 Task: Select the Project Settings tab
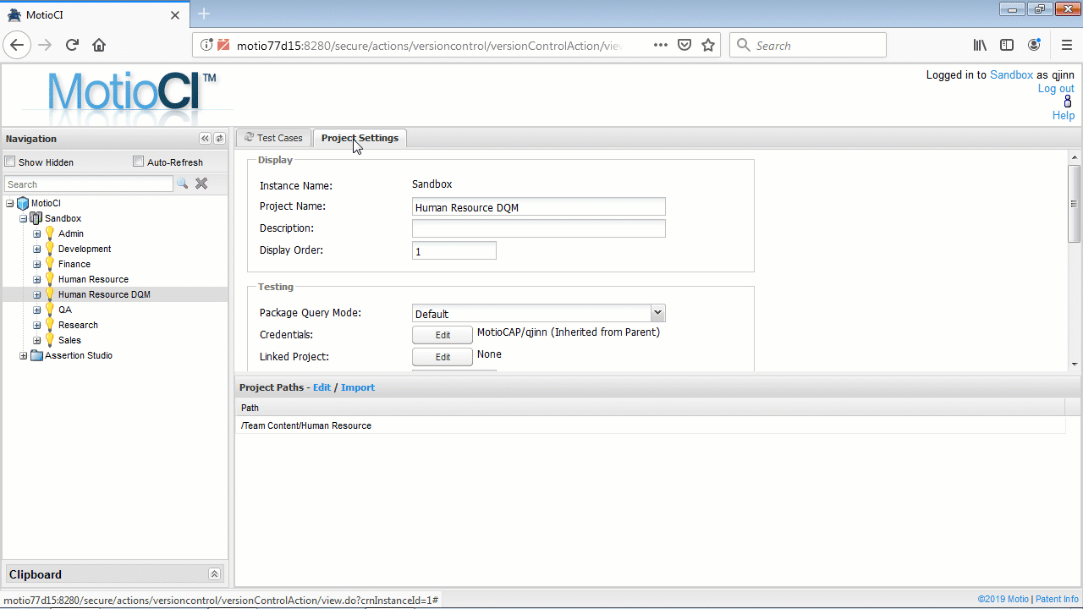(x=360, y=138)
